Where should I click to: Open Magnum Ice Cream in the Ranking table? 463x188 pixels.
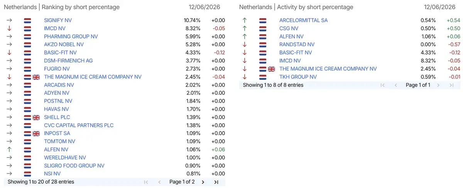tap(93, 77)
